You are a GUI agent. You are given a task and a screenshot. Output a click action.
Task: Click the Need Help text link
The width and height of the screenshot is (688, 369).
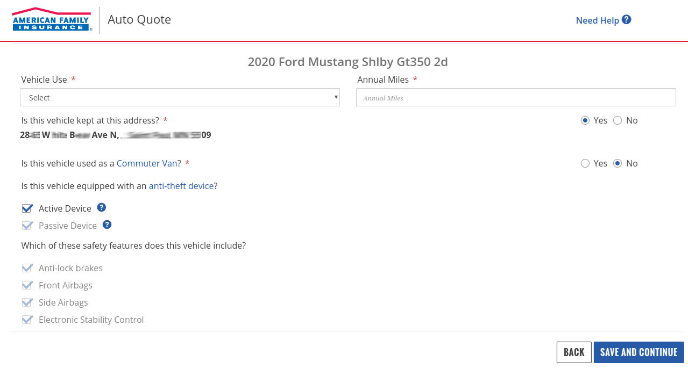[x=598, y=20]
